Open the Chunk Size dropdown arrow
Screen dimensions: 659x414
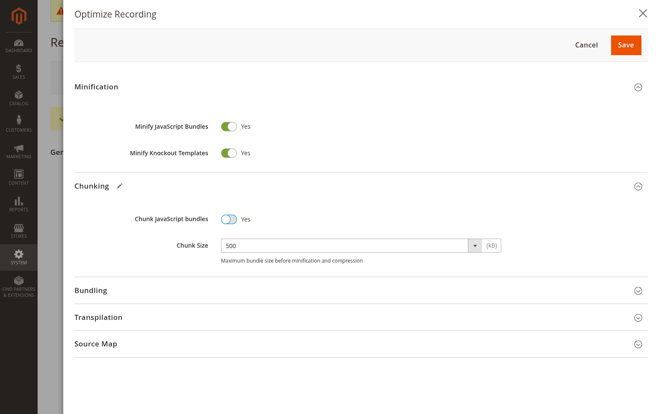click(475, 246)
